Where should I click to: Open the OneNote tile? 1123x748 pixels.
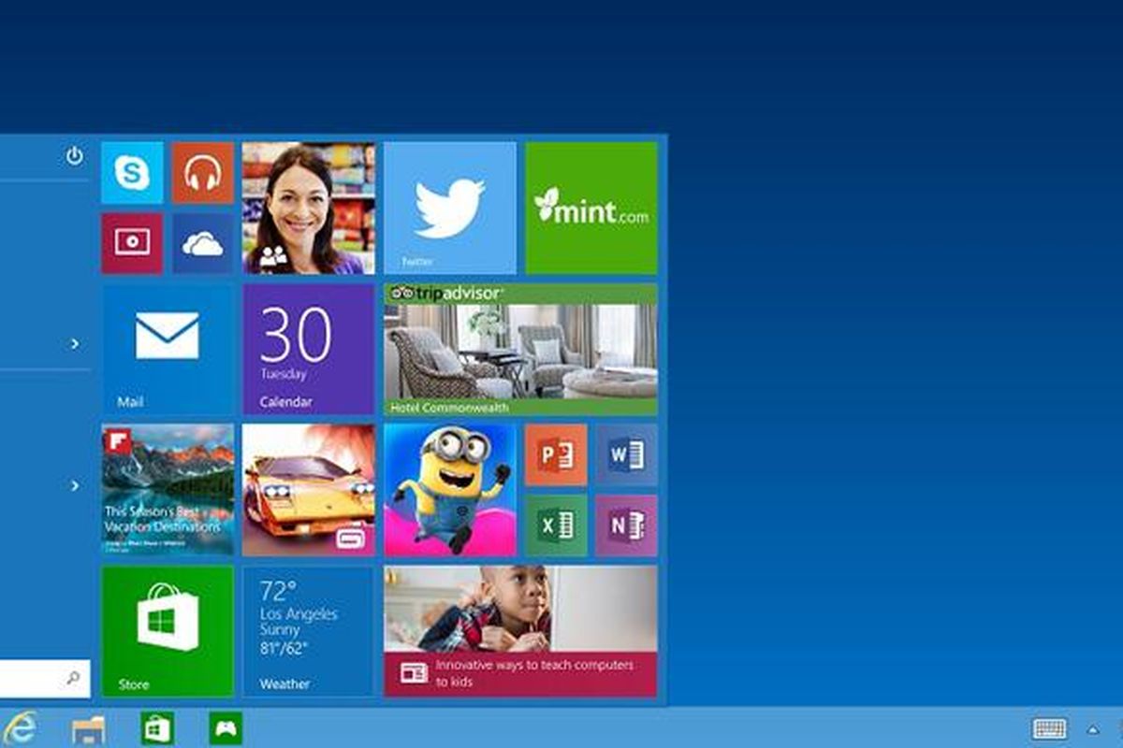(626, 525)
